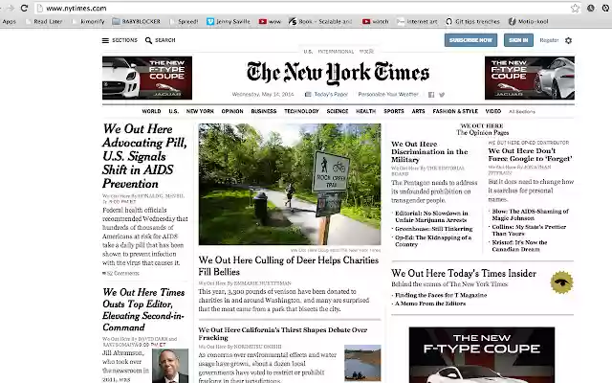612x383 pixels.
Task: Click the Today's Paper newspaper icon
Action: [308, 94]
